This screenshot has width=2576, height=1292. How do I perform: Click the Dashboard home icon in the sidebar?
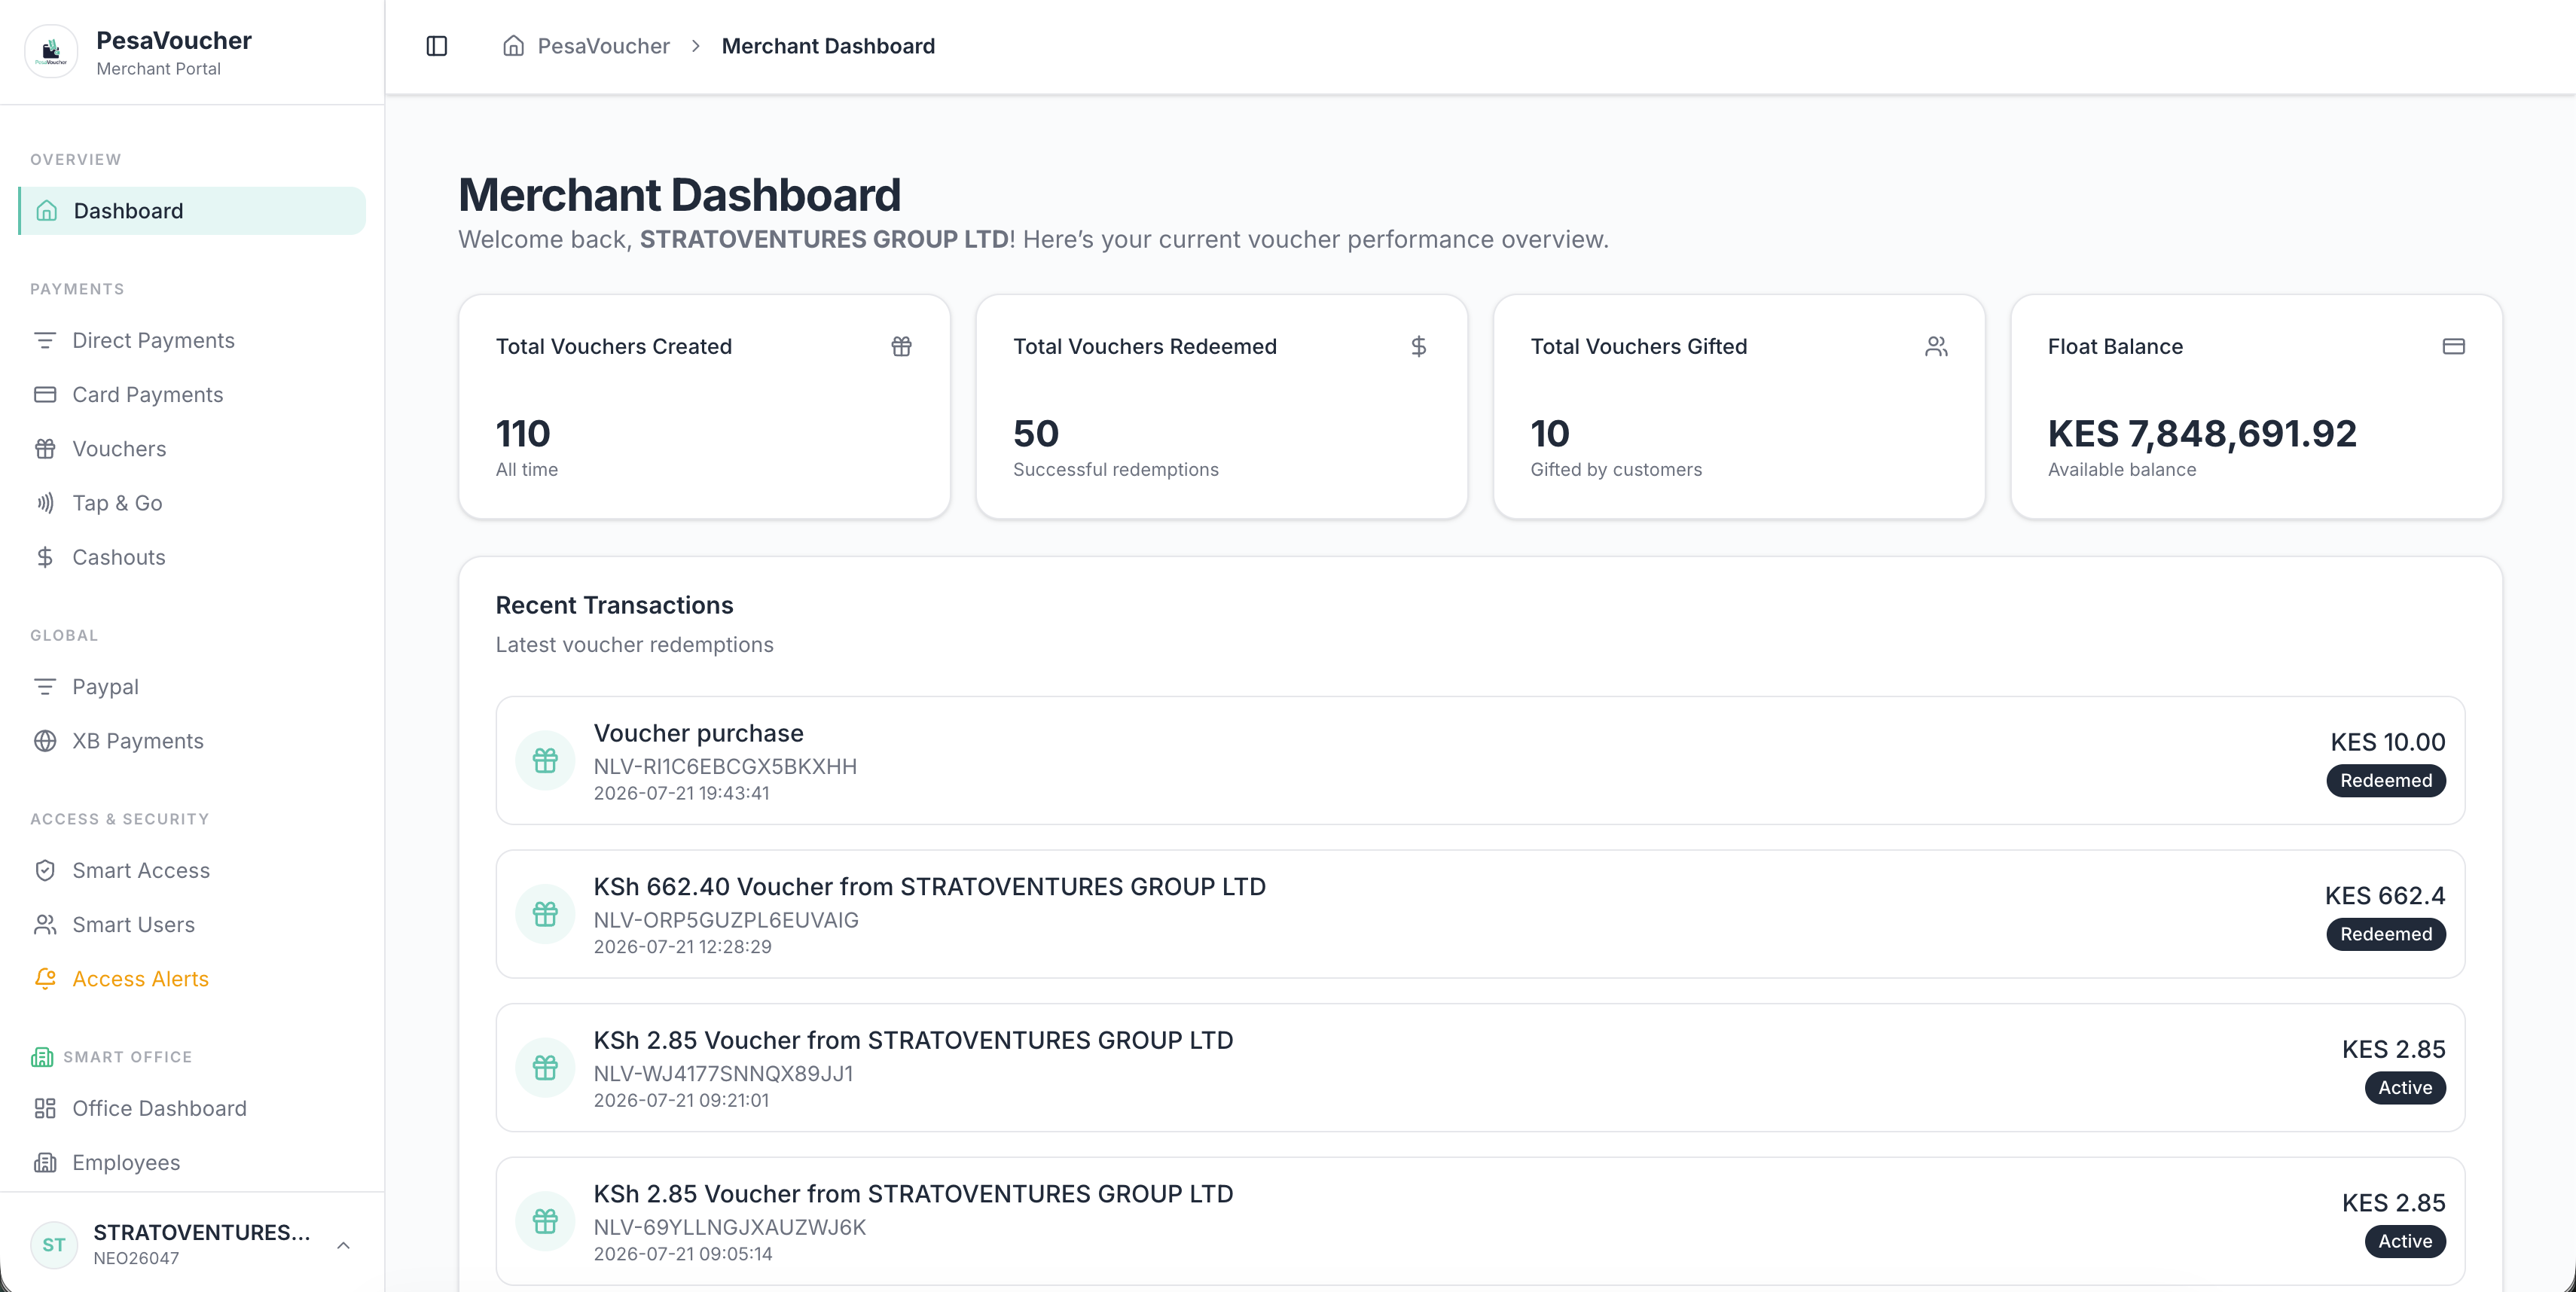(x=46, y=211)
